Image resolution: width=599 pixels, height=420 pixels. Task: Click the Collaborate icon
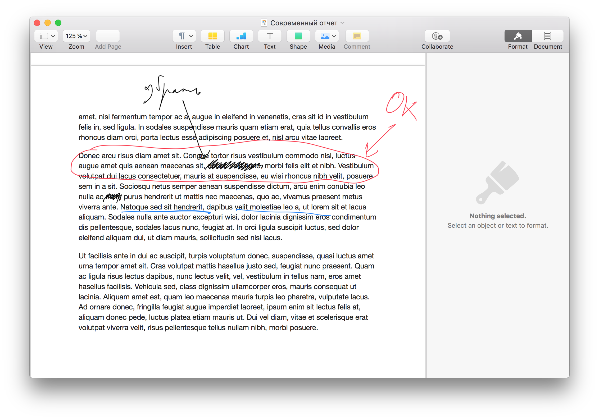[437, 36]
